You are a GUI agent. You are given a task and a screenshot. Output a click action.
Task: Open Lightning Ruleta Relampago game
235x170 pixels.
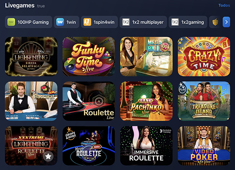coord(31,57)
